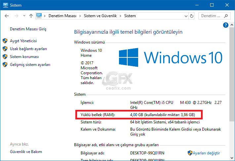Click the Windows 10 logo image
This screenshot has height=161, width=235.
pyautogui.click(x=171, y=57)
